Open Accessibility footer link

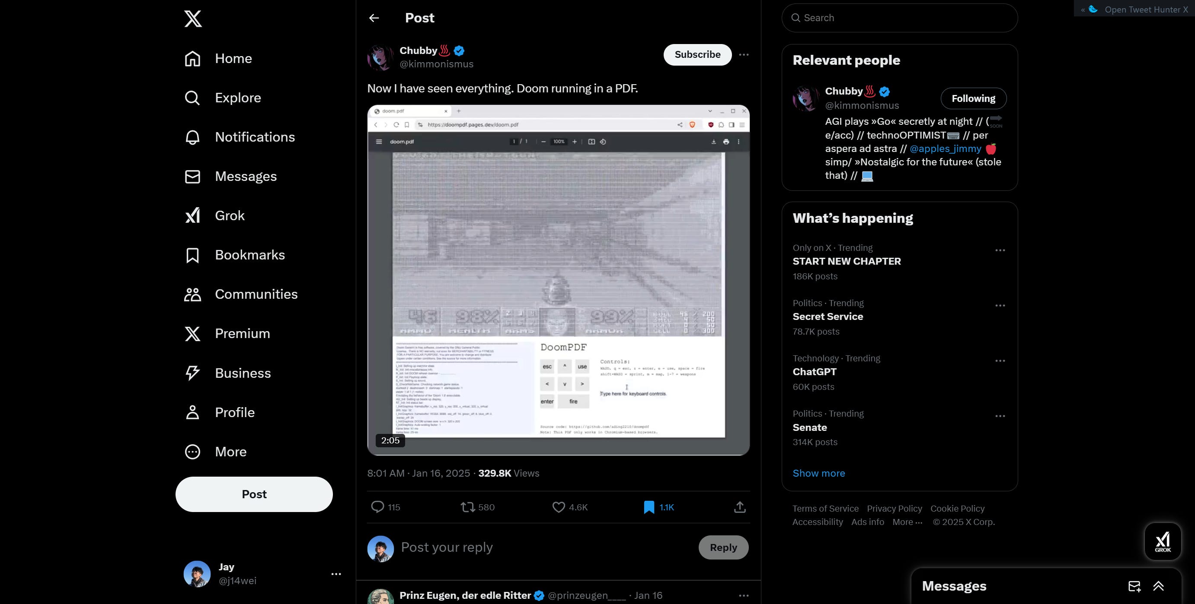pyautogui.click(x=818, y=522)
